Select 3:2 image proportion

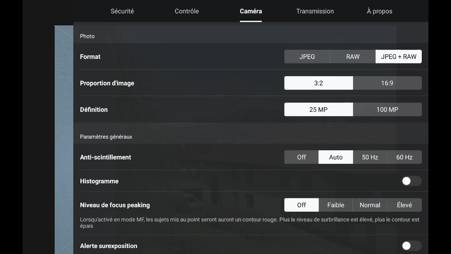(319, 83)
